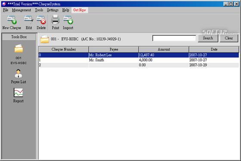
Task: Minimize the ChequeSystem window
Action: click(x=226, y=4)
